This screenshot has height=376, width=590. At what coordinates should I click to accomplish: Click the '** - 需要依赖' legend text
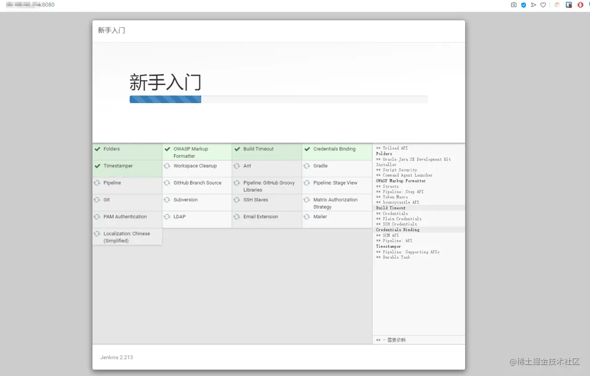coord(391,340)
